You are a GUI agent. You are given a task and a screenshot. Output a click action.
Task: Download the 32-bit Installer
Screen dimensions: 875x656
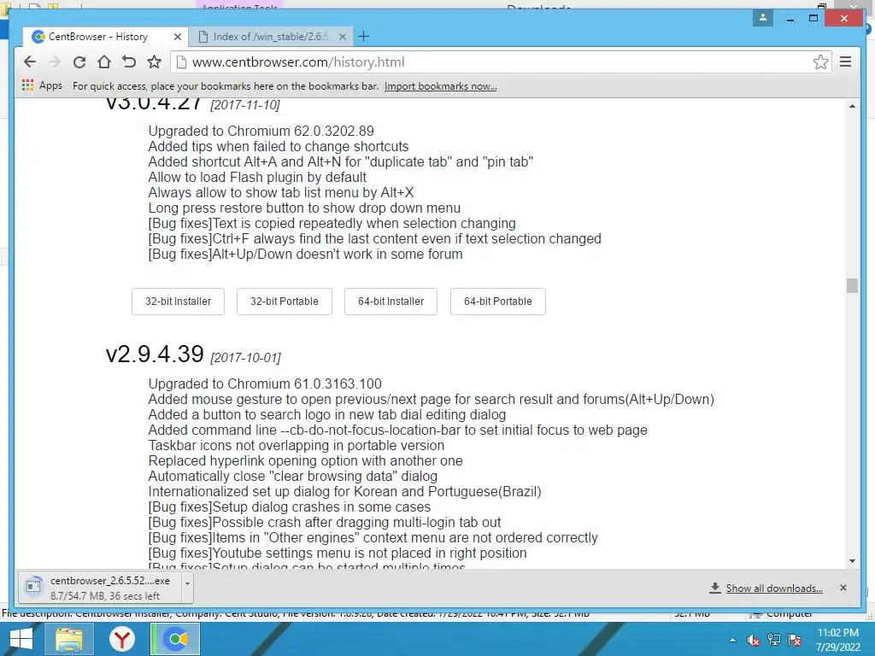[178, 302]
